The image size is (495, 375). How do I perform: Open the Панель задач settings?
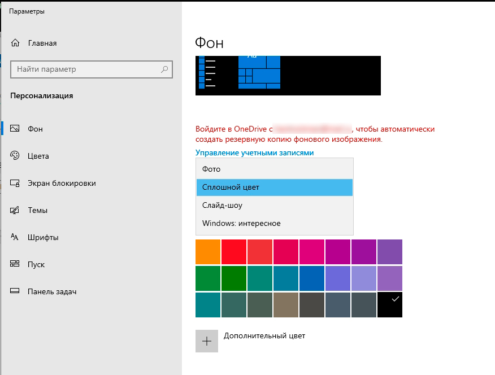pos(52,292)
